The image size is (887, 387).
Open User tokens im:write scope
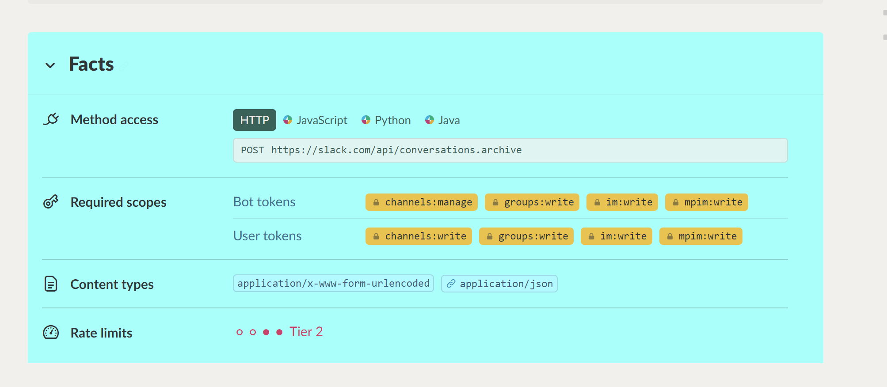617,236
